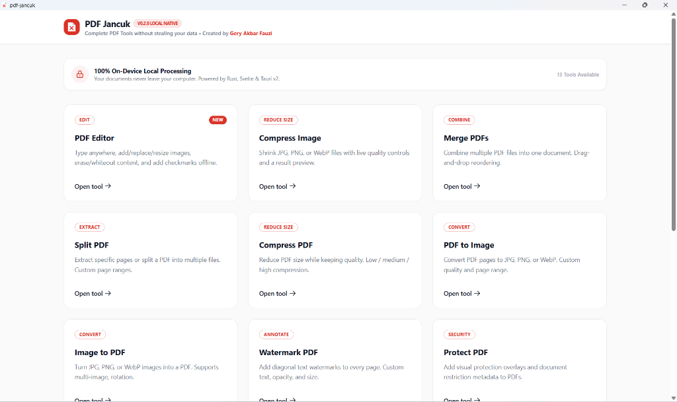Click the "13 Tools Available" text
This screenshot has width=677, height=402.
(578, 75)
